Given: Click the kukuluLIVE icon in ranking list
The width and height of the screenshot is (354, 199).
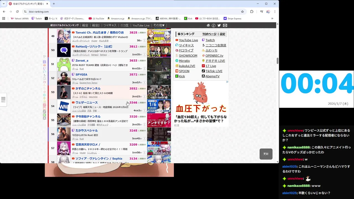Looking at the screenshot, I should (177, 66).
